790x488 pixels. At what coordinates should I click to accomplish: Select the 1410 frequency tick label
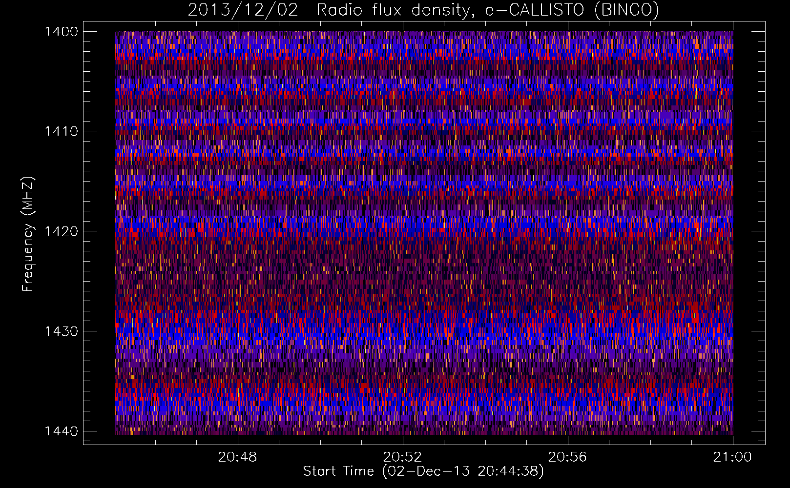(61, 131)
